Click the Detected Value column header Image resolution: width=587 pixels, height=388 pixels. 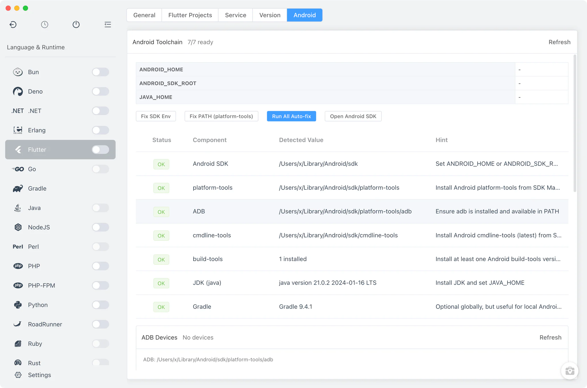coord(301,140)
